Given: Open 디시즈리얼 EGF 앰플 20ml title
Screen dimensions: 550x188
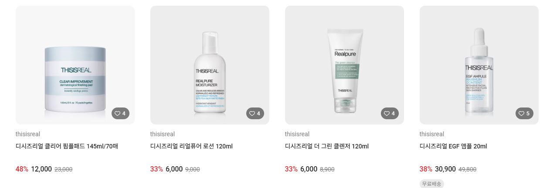Looking at the screenshot, I should [453, 146].
